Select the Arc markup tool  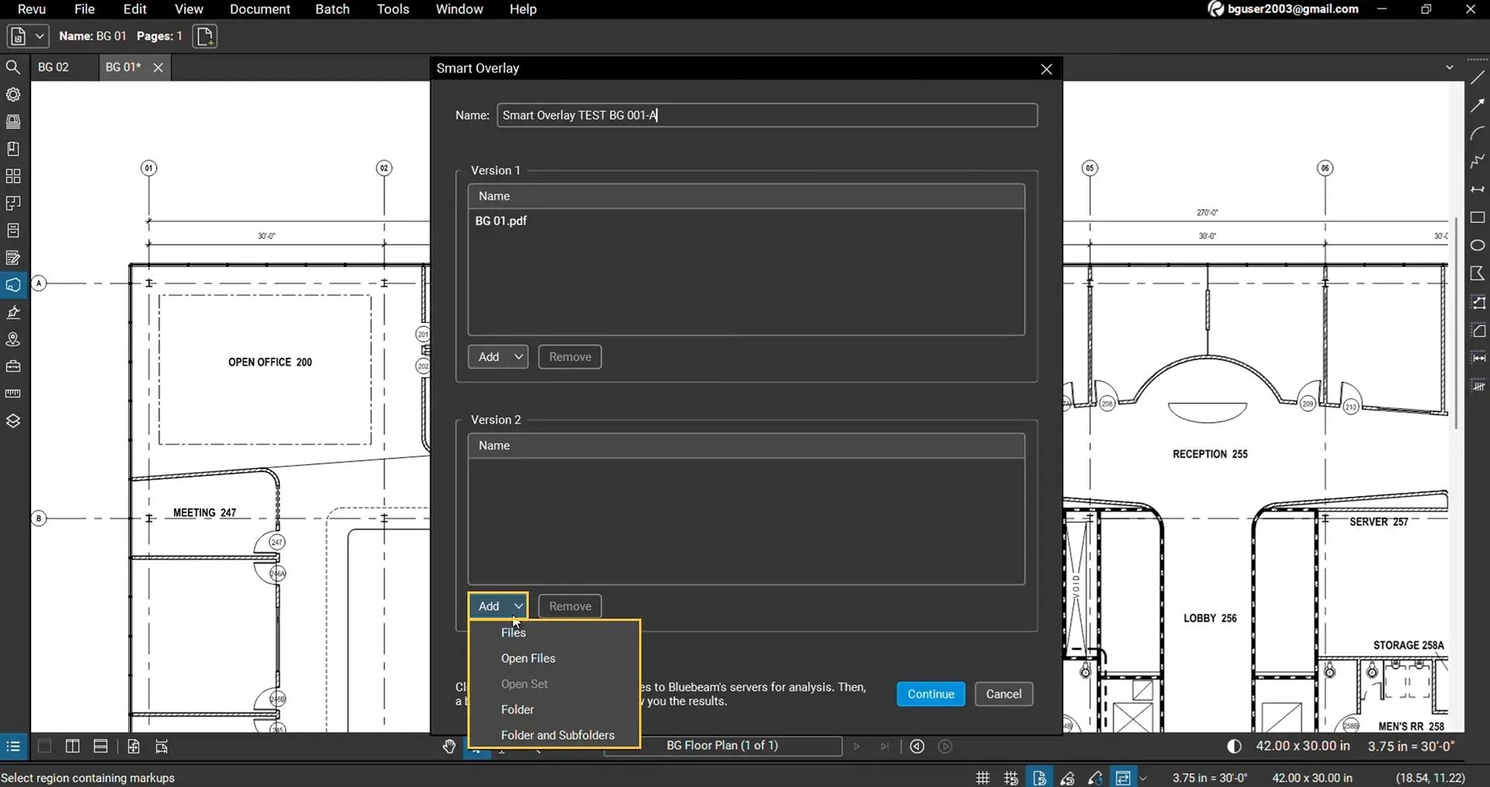tap(1478, 133)
